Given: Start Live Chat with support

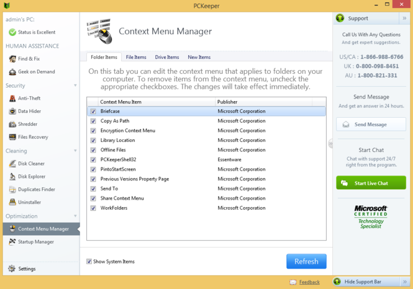Looking at the screenshot, I should click(x=371, y=183).
